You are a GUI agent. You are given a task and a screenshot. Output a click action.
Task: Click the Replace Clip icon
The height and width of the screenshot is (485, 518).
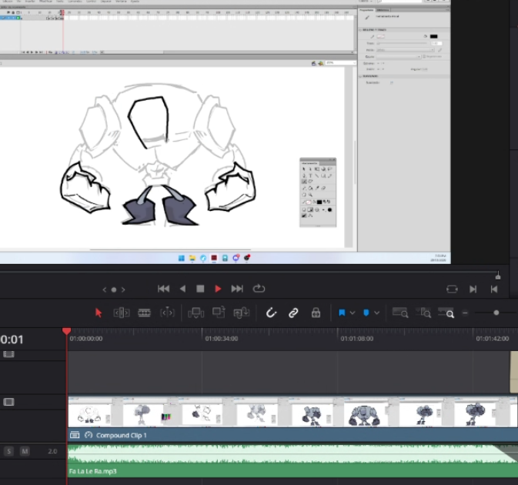pos(242,313)
